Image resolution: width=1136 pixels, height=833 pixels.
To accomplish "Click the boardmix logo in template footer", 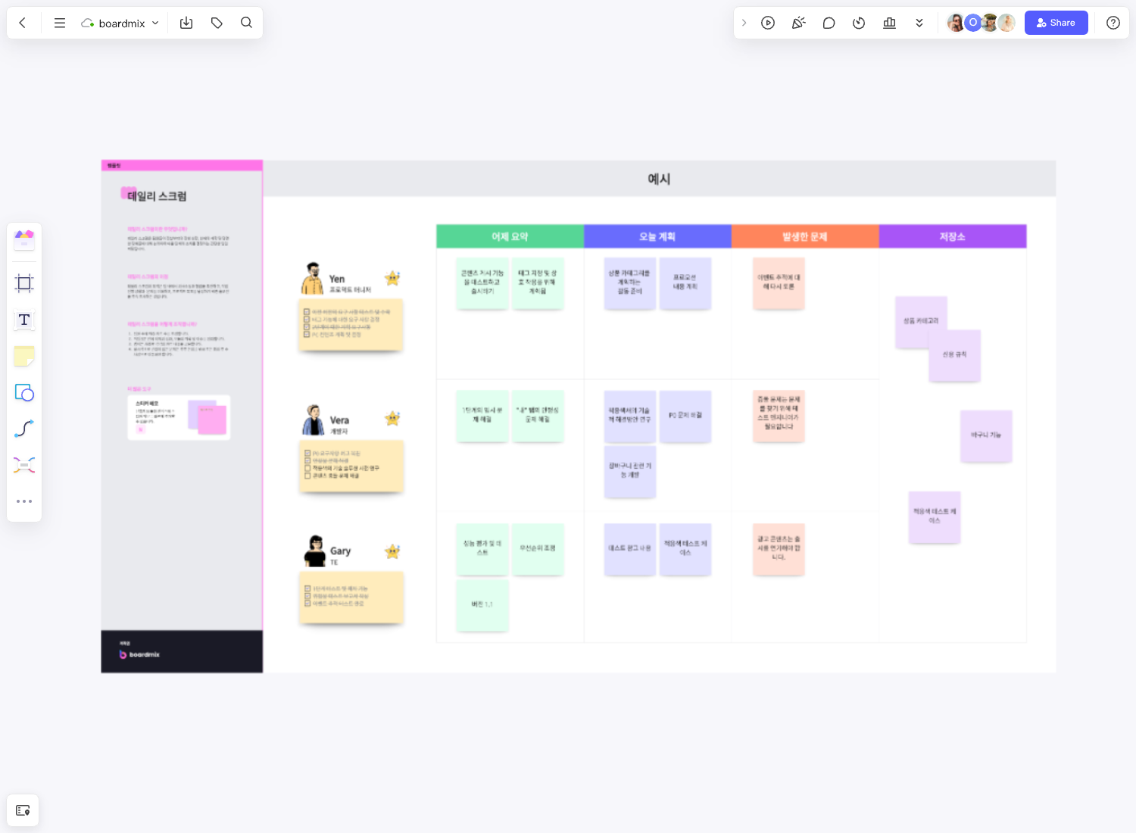I will pyautogui.click(x=139, y=654).
